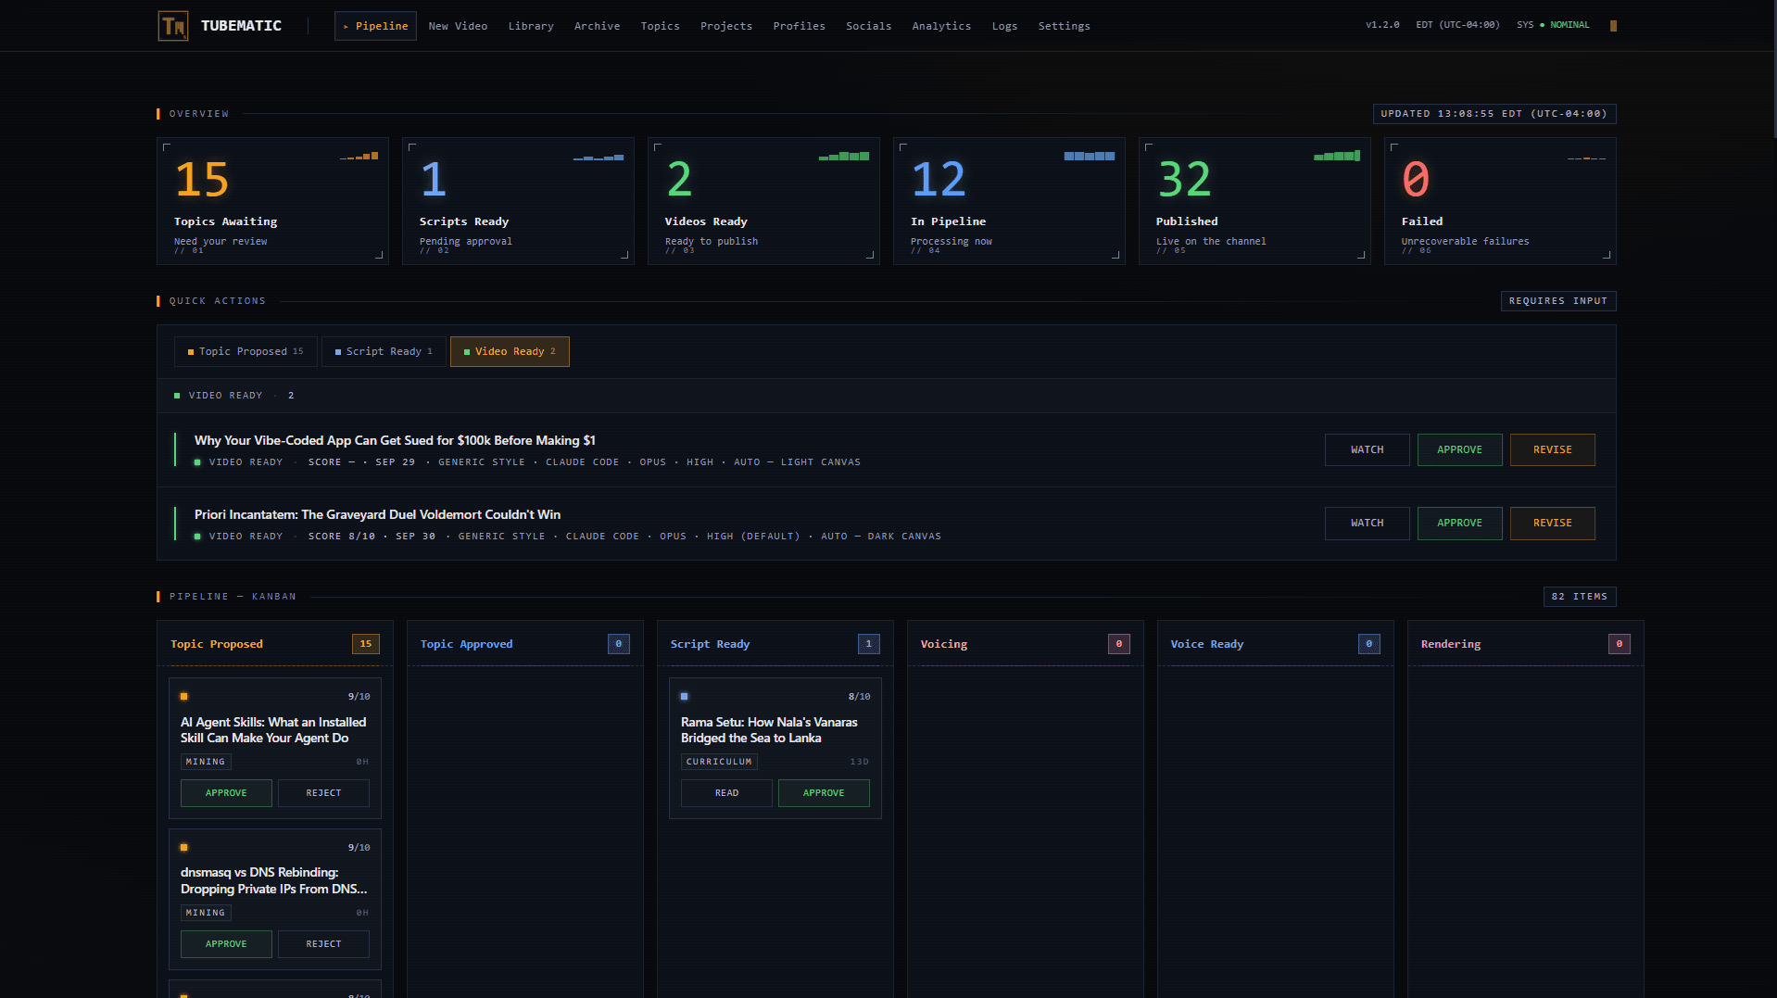
Task: Open the In Pipeline overview card
Action: [x=1010, y=201]
